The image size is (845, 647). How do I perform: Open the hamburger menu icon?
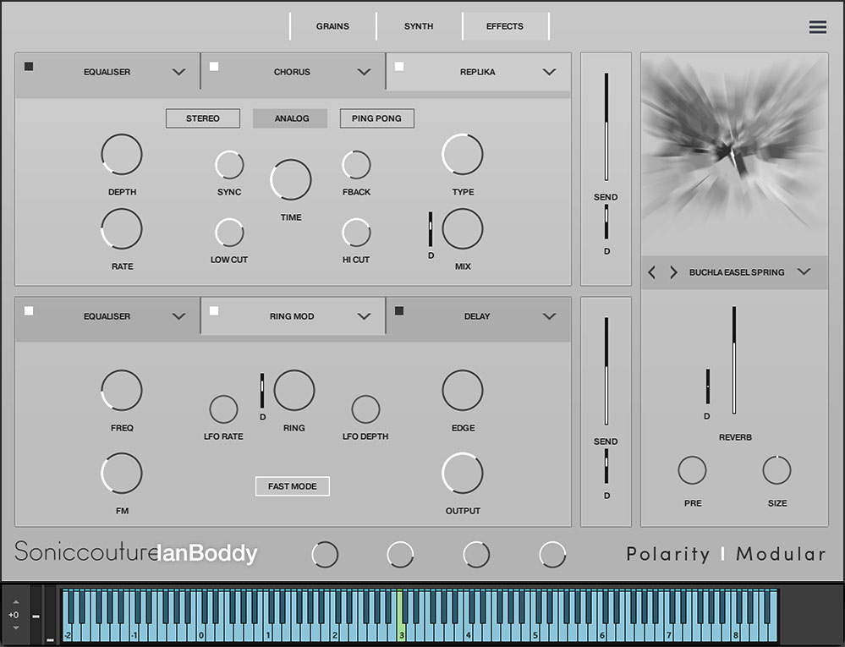tap(817, 27)
